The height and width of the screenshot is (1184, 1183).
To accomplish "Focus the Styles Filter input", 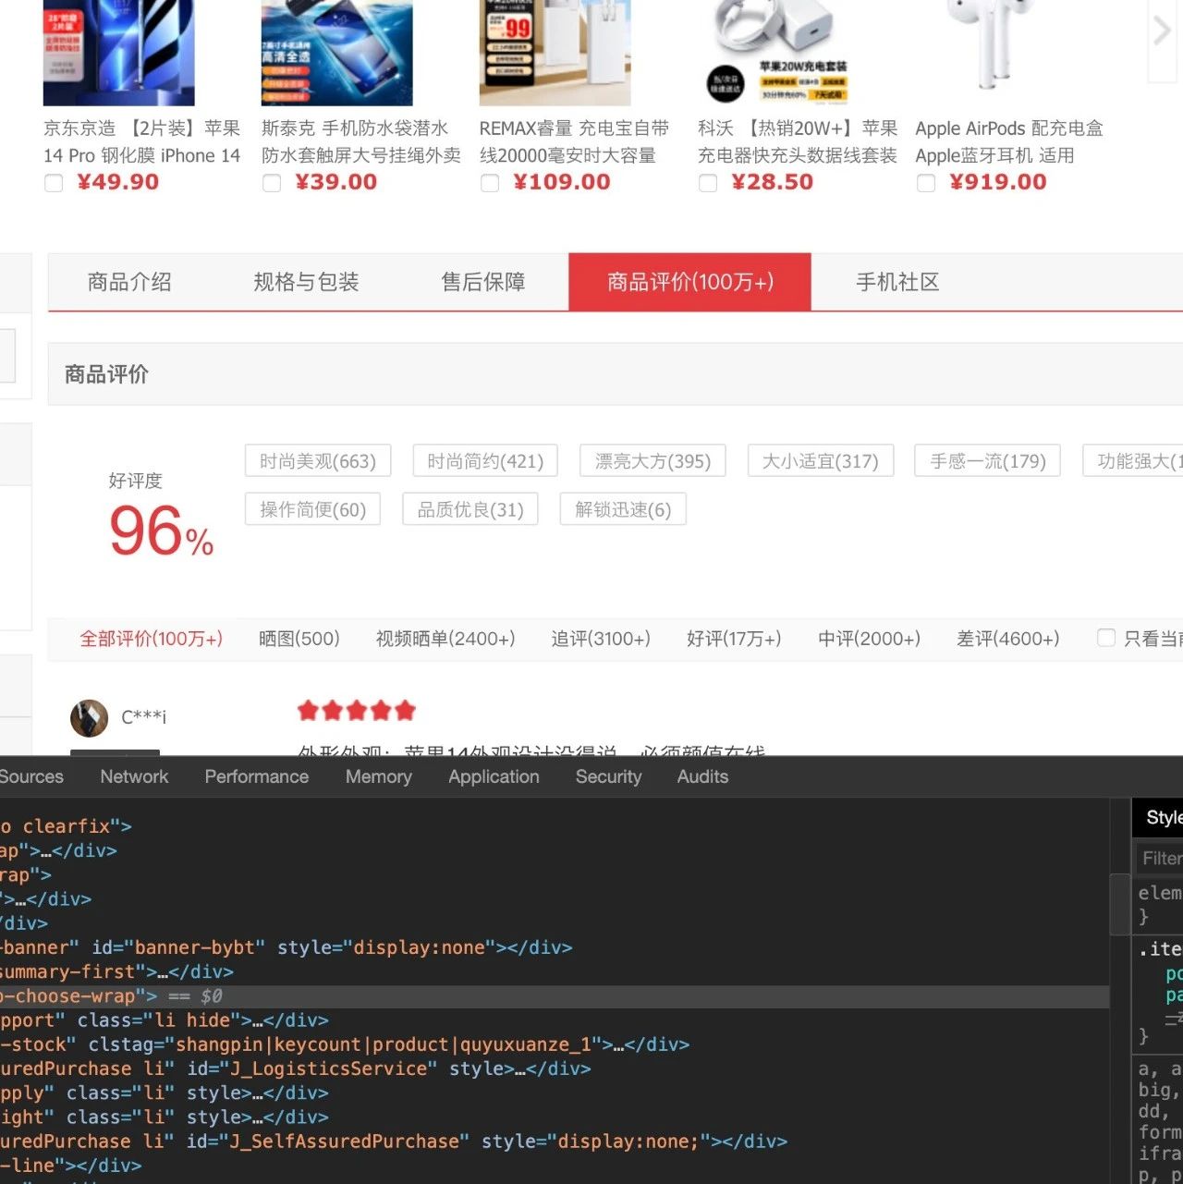I will tap(1160, 858).
